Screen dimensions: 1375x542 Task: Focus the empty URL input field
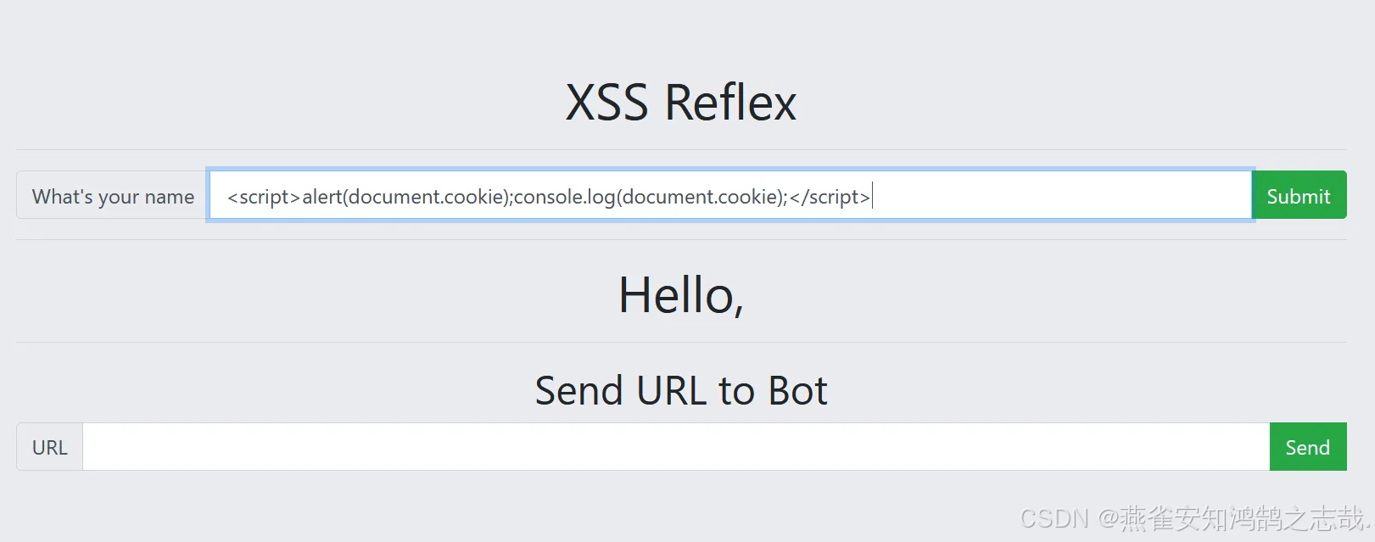pos(675,447)
